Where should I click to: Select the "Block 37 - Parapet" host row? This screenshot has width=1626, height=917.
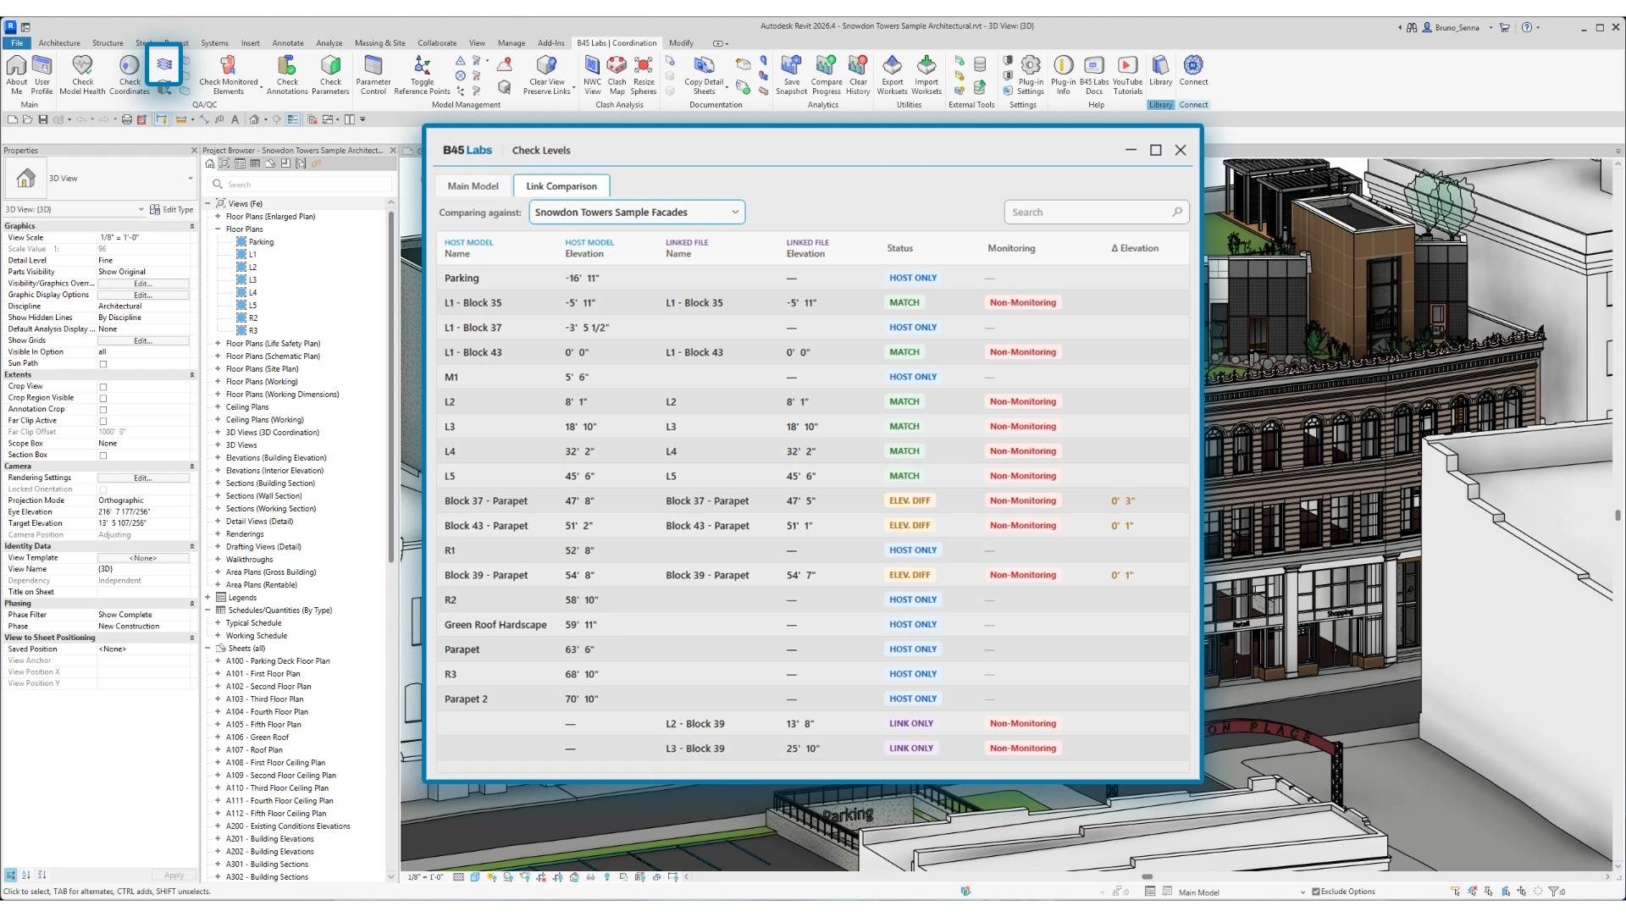click(813, 501)
